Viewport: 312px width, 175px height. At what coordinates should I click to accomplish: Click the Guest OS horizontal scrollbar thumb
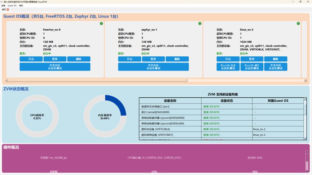pyautogui.click(x=97, y=80)
